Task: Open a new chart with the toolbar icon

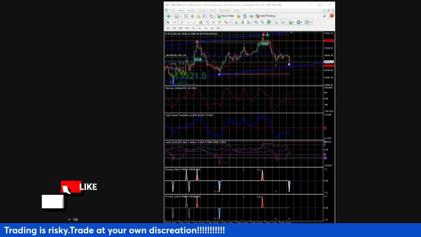Action: point(168,16)
